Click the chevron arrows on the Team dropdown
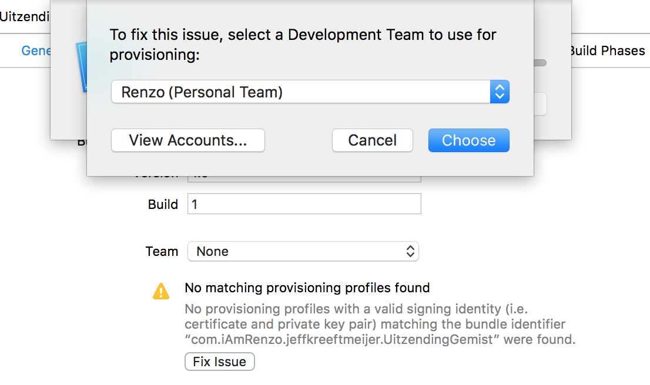650x385 pixels. point(411,252)
